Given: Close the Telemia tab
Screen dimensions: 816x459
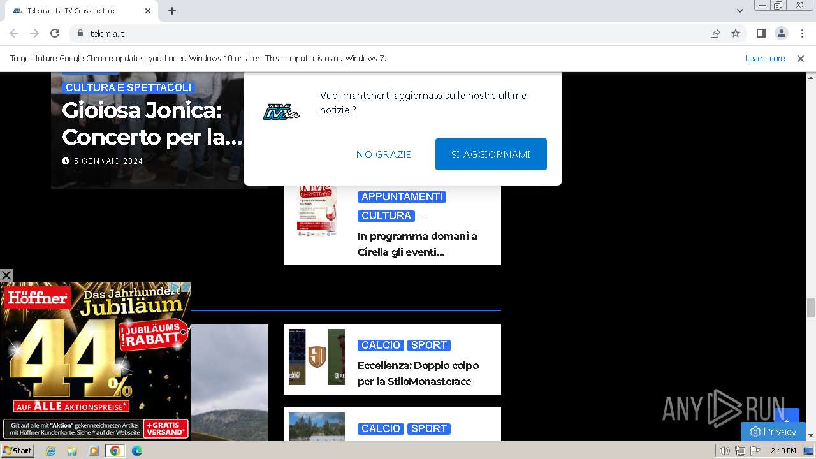Looking at the screenshot, I should 148,11.
